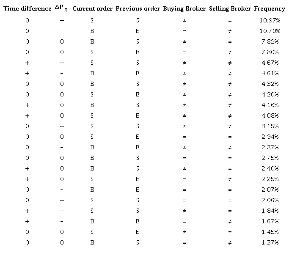The height and width of the screenshot is (261, 289).
Task: Select the Previous order column header
Action: click(138, 9)
